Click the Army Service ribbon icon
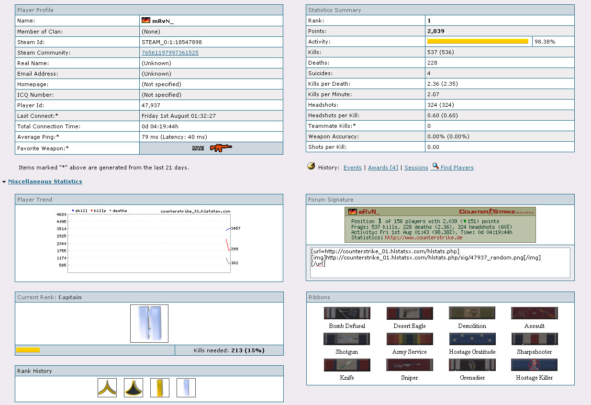The width and height of the screenshot is (591, 405). 410,339
